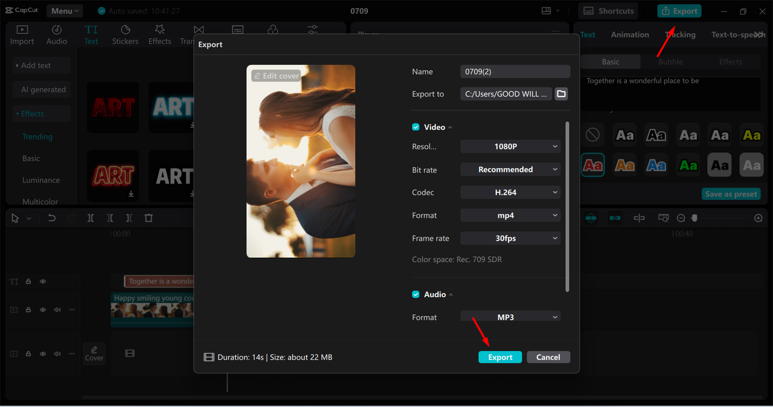Image resolution: width=773 pixels, height=407 pixels.
Task: Click the Delete right trim tool
Action: (129, 218)
